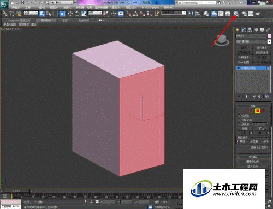Switch to the Utilities hammer tab

pos(268,29)
